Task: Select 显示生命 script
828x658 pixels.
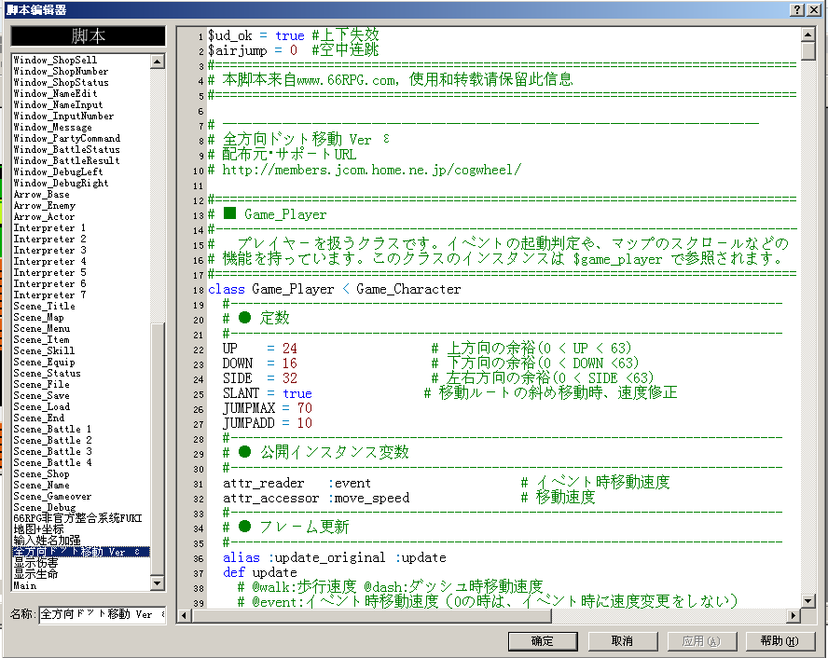Action: [x=36, y=574]
